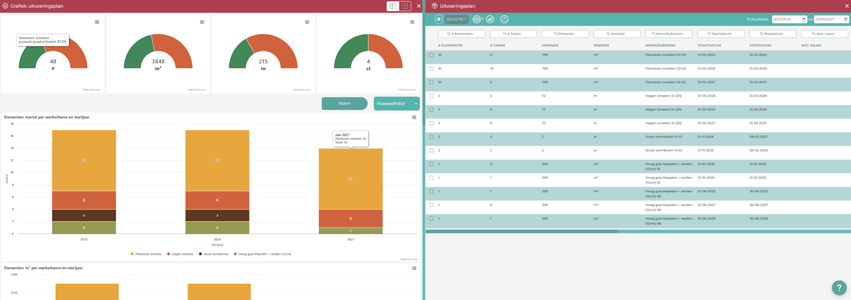Click the NORM/SUBNORM column header

pyautogui.click(x=661, y=45)
